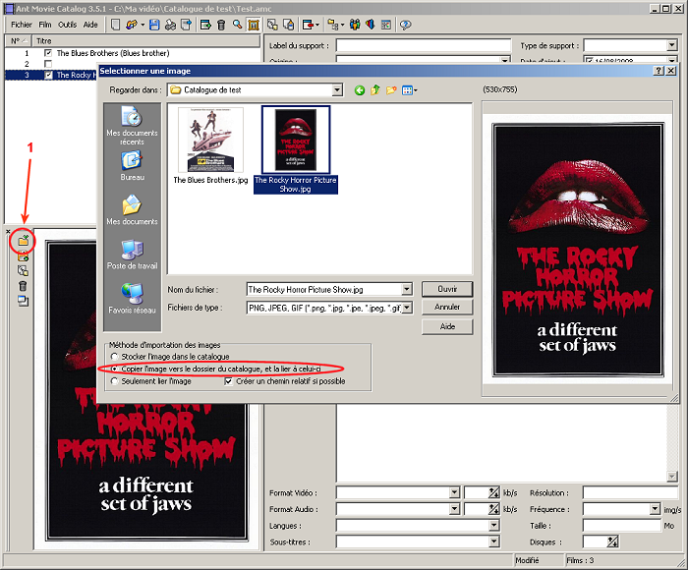Open Loans with the people icon
This screenshot has width=688, height=570.
tap(355, 25)
